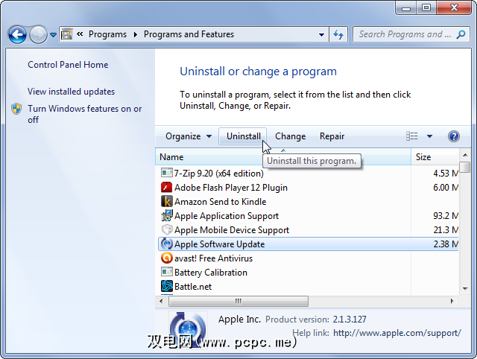Click the vertical scrollbar up arrow
Viewport: 477px width, 359px height.
(465, 155)
